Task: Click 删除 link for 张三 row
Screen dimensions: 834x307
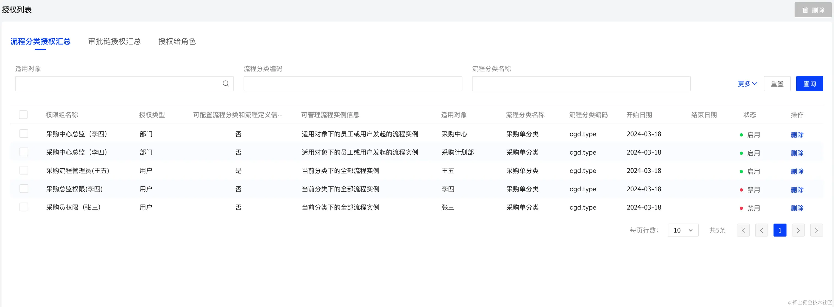Action: tap(797, 208)
